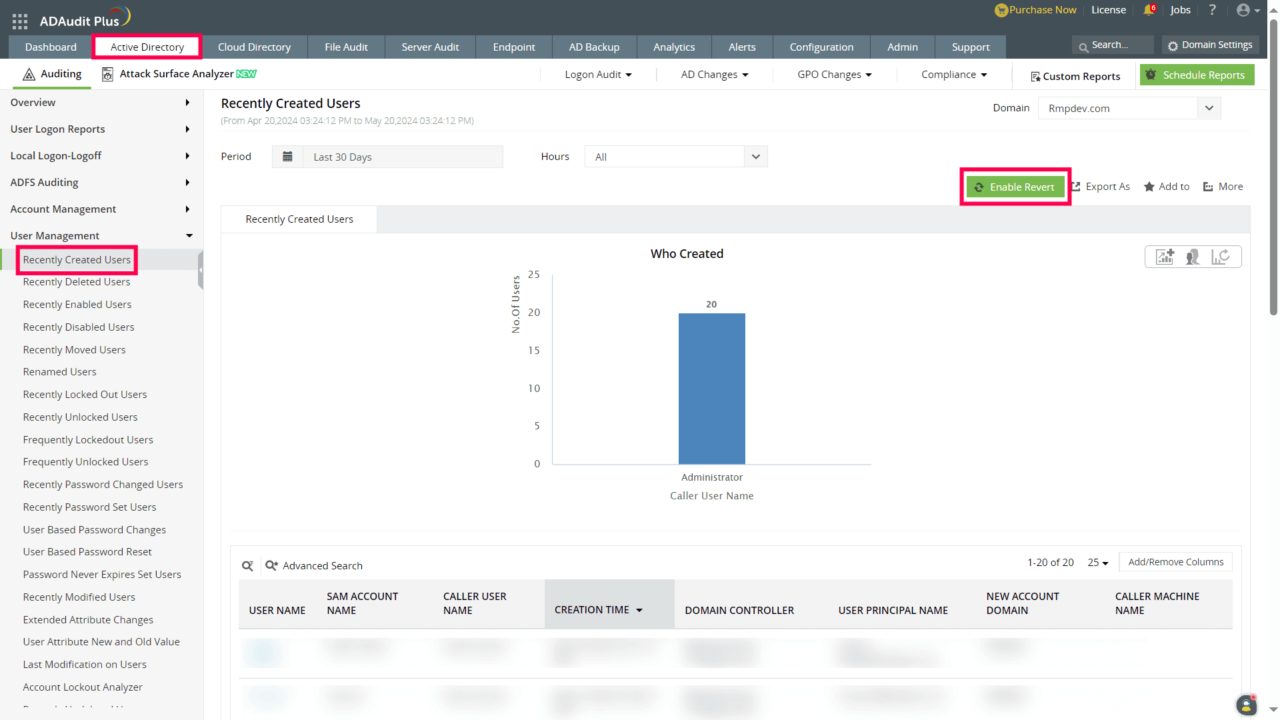Open the AD Changes menu
The height and width of the screenshot is (720, 1280).
[x=714, y=75]
